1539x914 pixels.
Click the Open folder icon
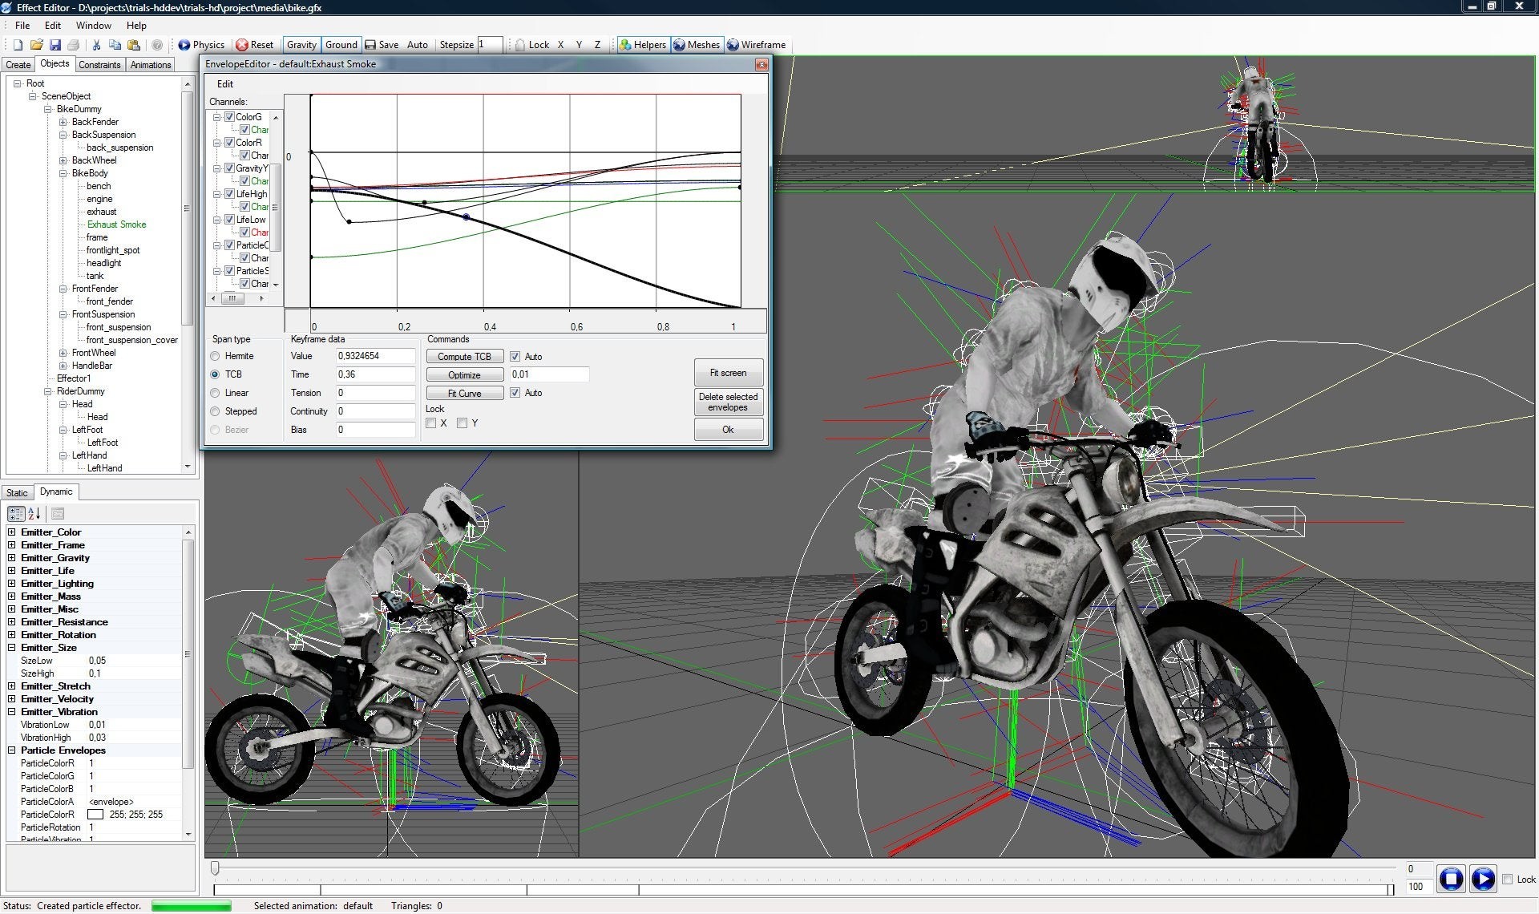coord(37,45)
